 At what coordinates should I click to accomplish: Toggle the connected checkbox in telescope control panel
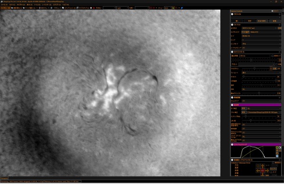[x=273, y=163]
